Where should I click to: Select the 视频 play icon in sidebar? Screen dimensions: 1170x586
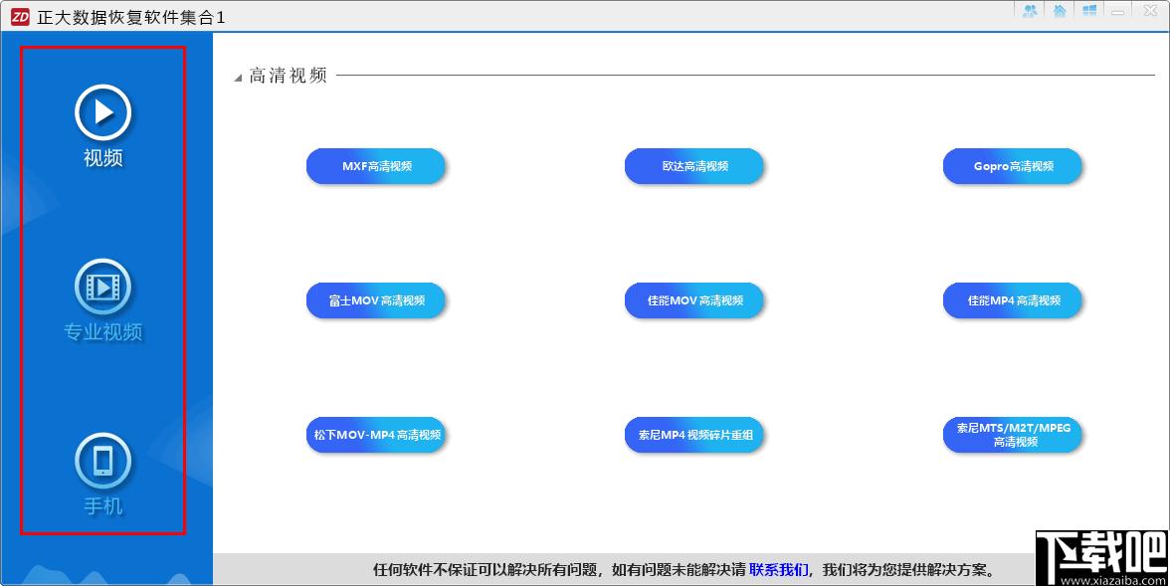coord(103,112)
